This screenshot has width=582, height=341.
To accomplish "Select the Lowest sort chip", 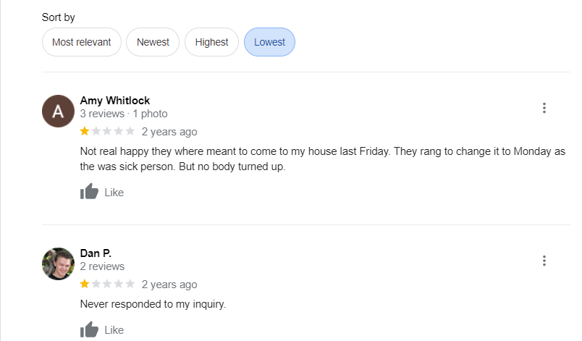I will pos(269,42).
